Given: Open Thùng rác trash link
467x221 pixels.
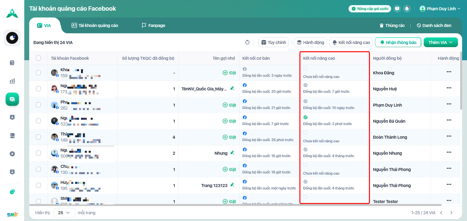Looking at the screenshot, I should coord(392,26).
